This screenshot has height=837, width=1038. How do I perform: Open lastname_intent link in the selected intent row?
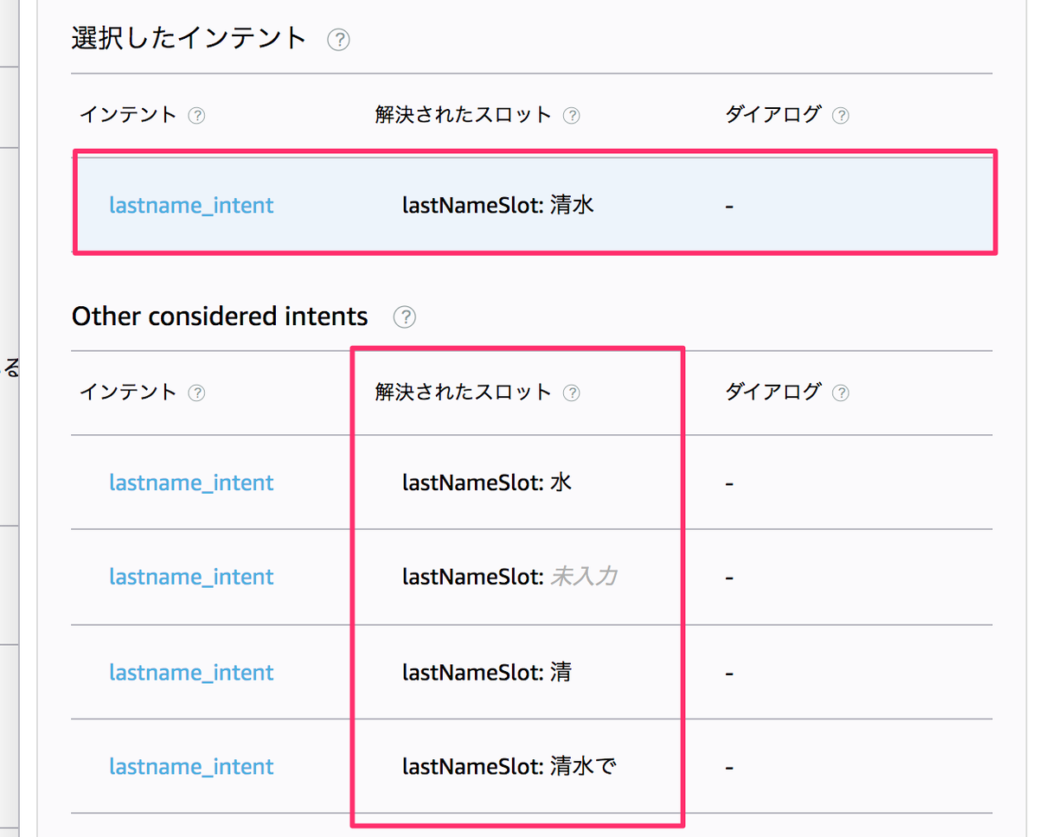[191, 205]
